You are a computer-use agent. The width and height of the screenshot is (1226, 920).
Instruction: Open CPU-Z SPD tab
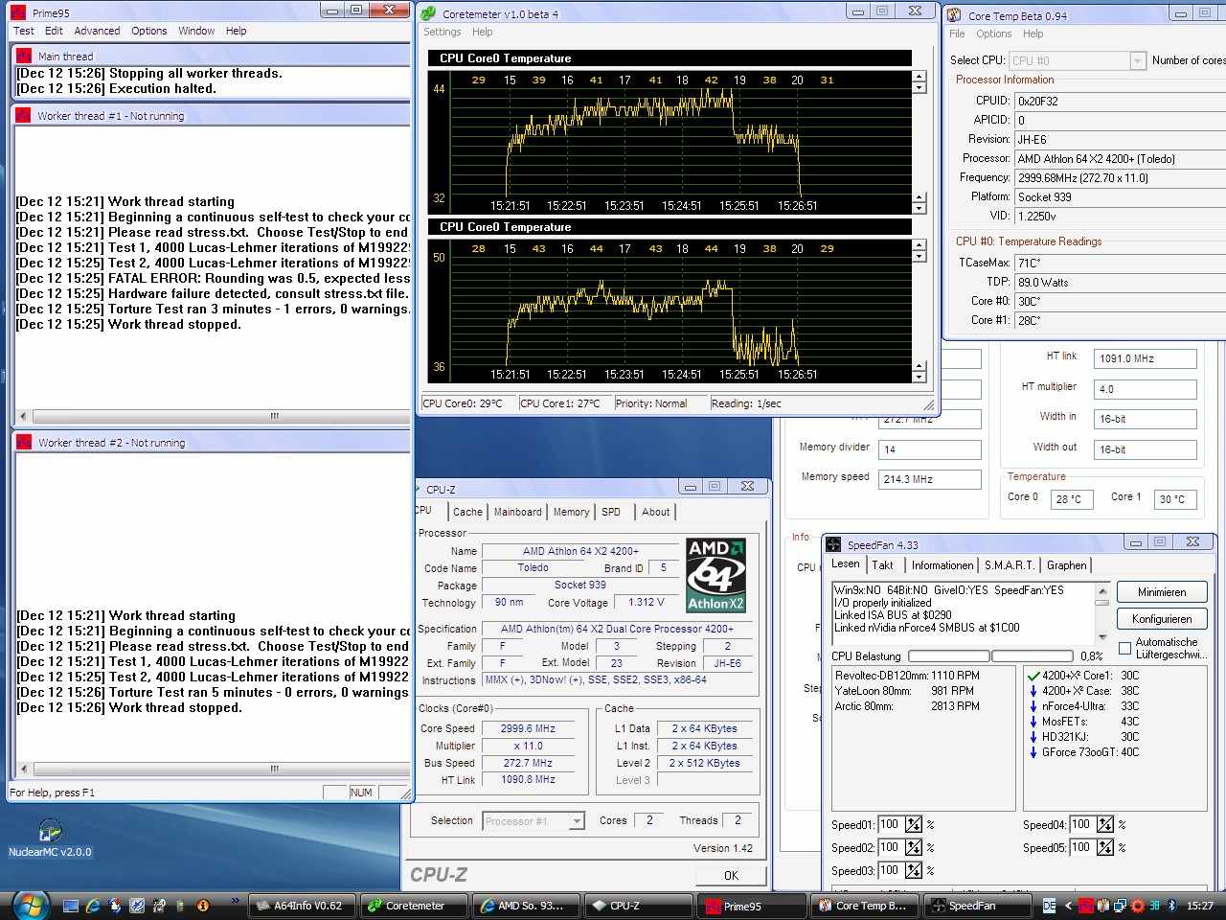[x=611, y=512]
